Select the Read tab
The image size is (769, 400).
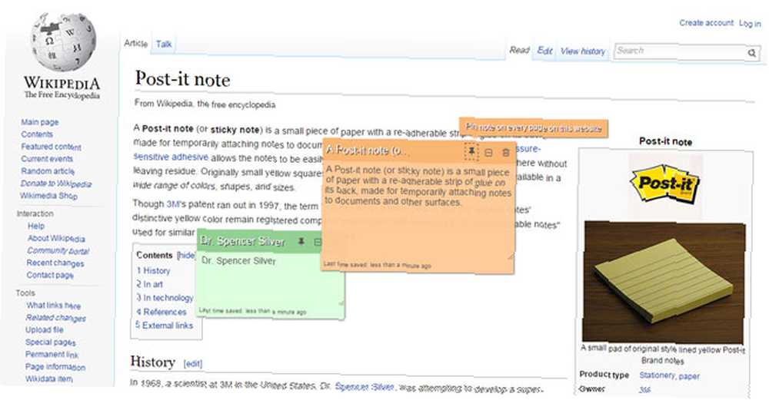click(519, 50)
